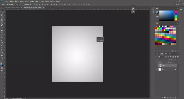The height and width of the screenshot is (99, 184).
Task: Create new fill or adjustment layer icon
Action: click(x=168, y=98)
